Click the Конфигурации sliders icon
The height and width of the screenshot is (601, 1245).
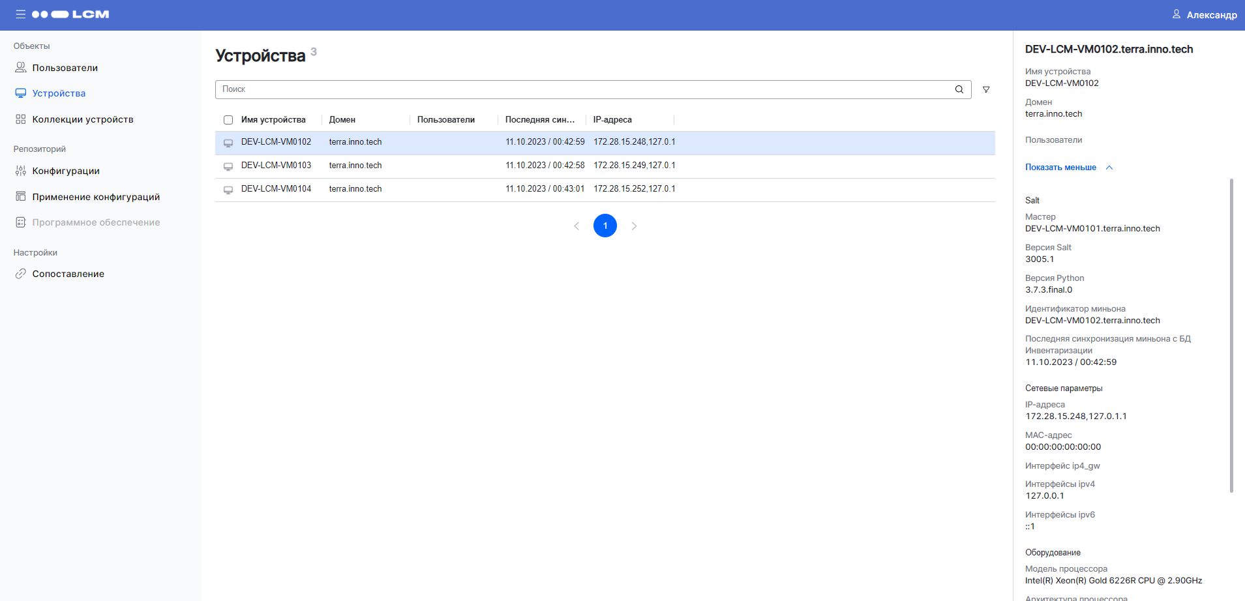21,171
